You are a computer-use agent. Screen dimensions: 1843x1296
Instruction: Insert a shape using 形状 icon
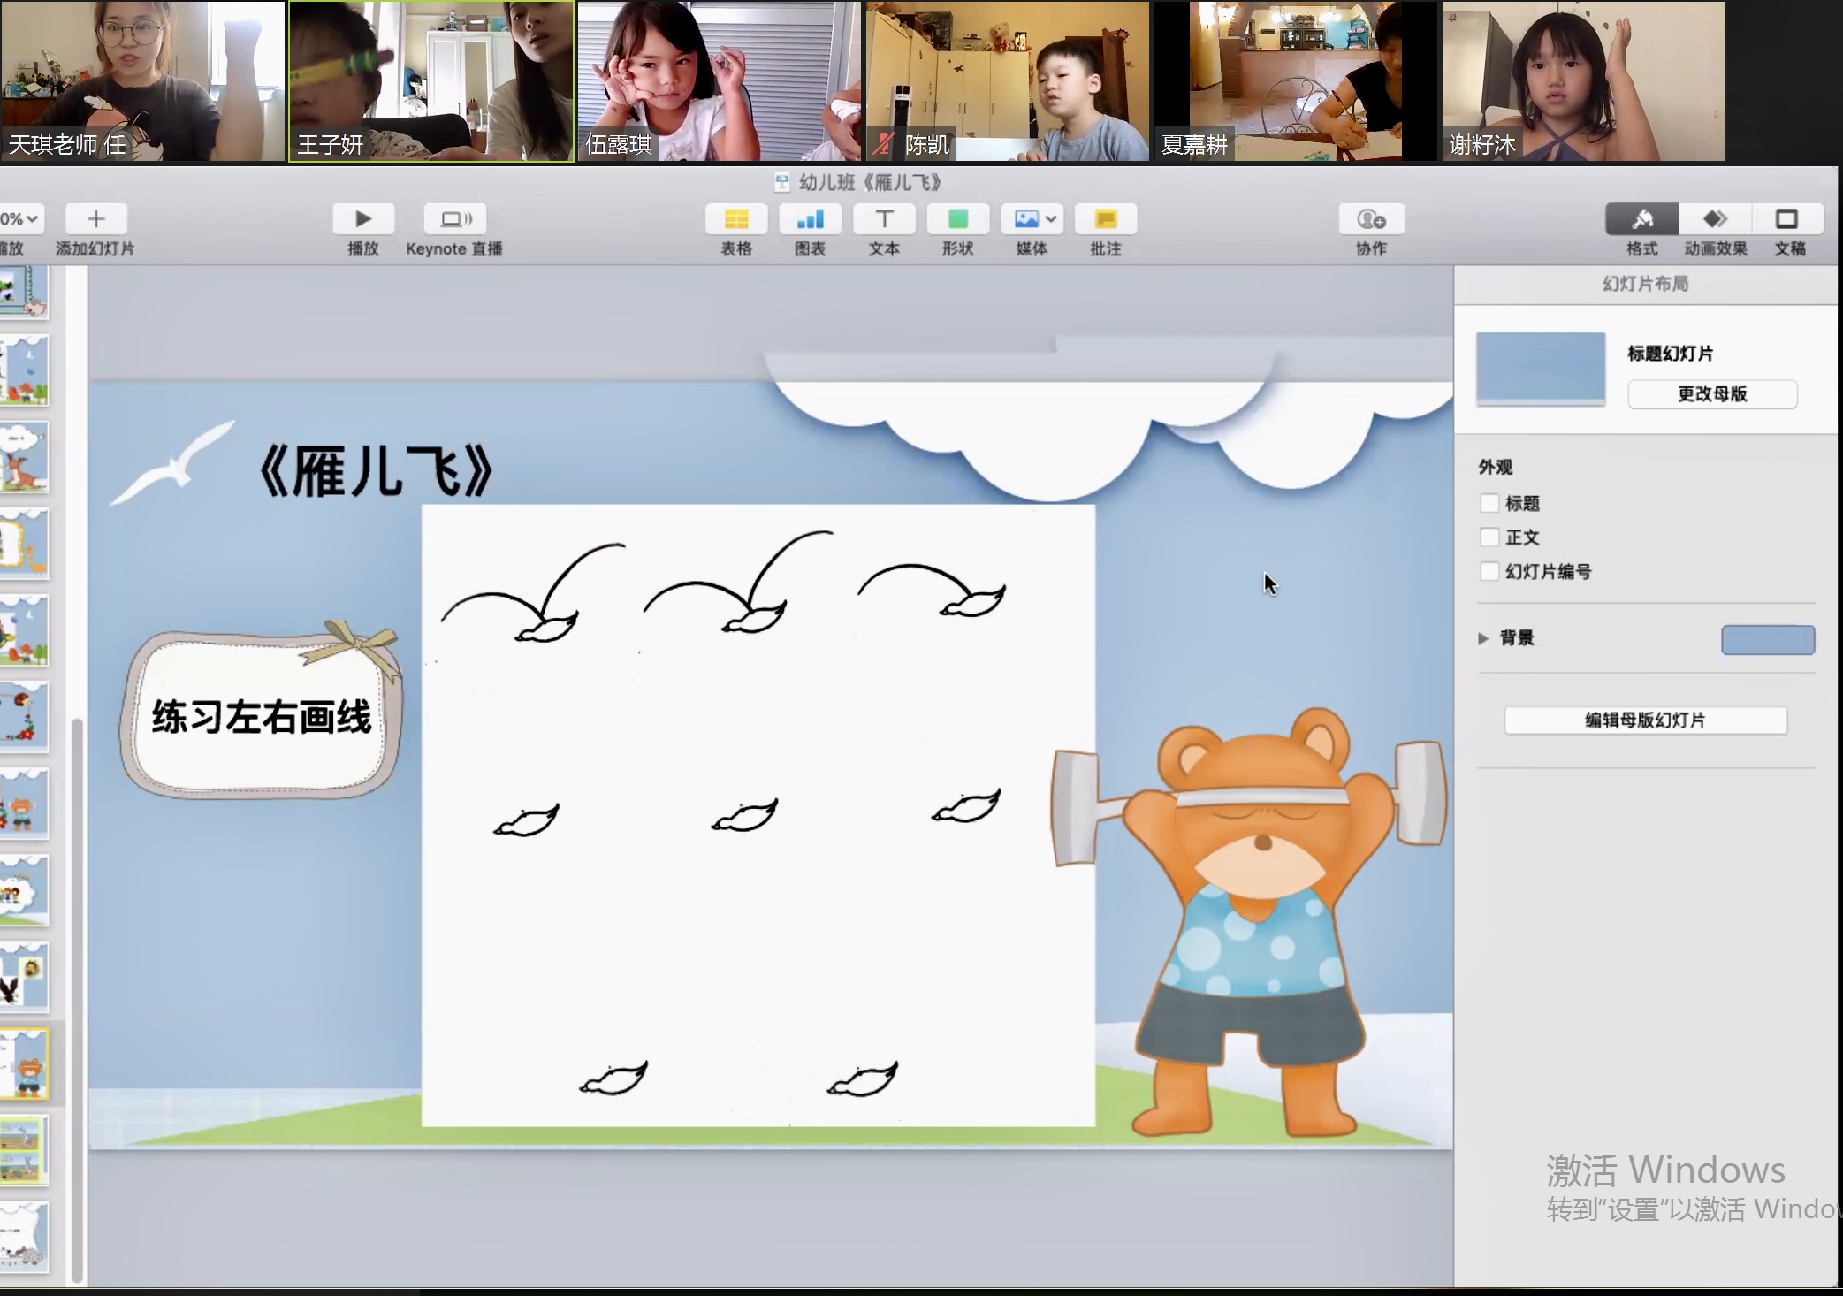coord(957,218)
